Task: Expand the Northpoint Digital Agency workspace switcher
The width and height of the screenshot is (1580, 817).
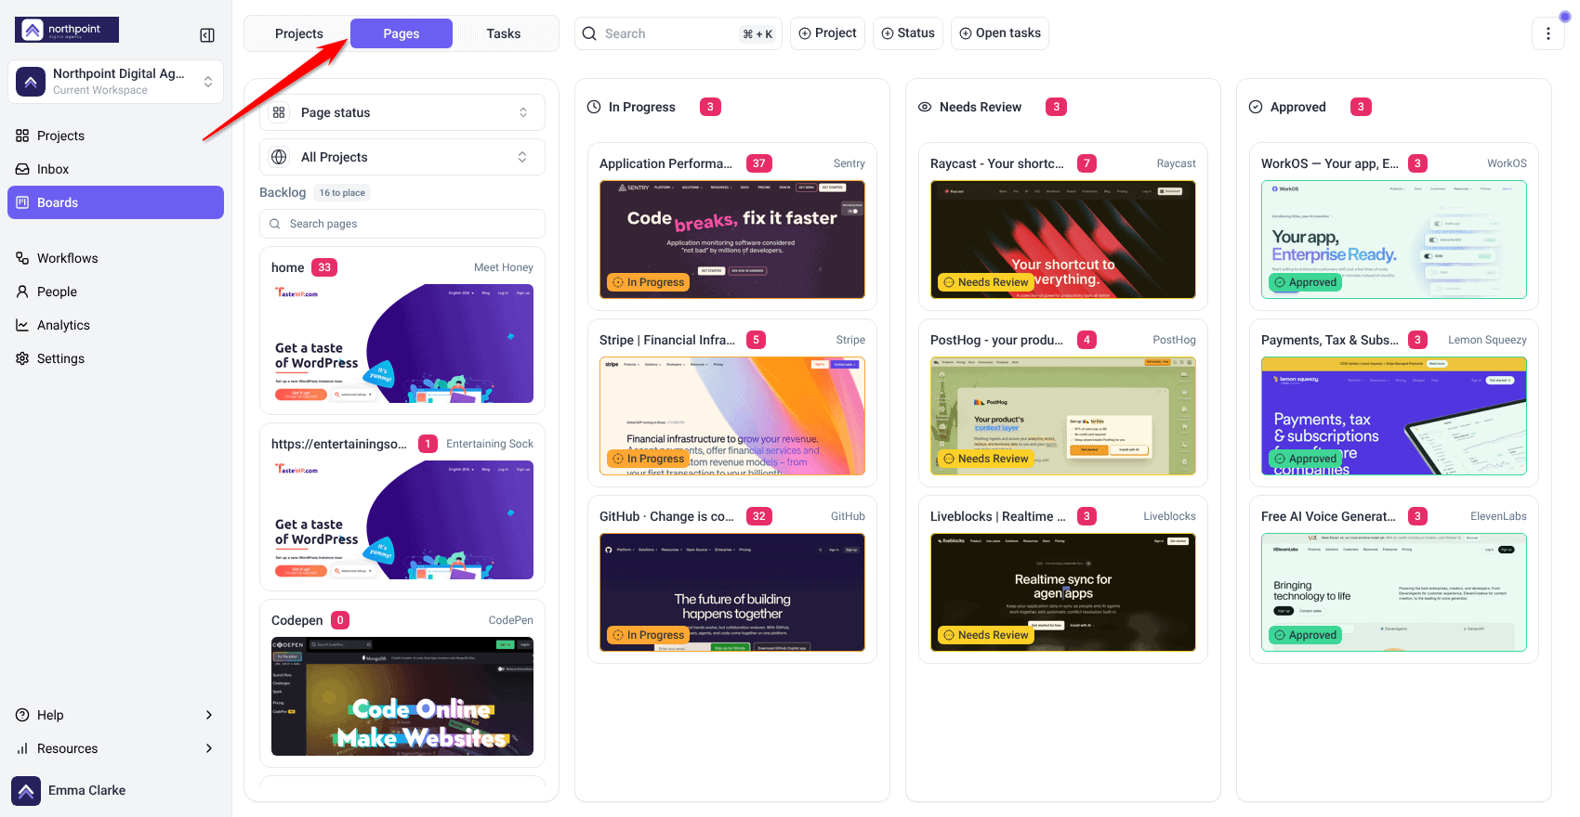Action: coord(115,82)
